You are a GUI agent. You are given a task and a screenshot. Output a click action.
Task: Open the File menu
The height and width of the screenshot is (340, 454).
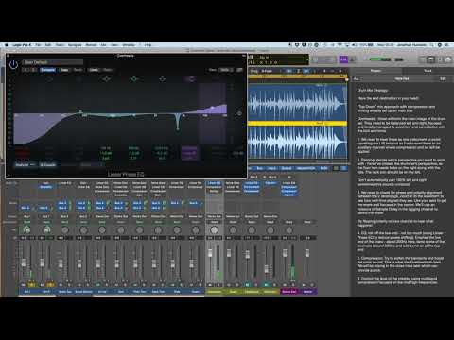click(38, 45)
